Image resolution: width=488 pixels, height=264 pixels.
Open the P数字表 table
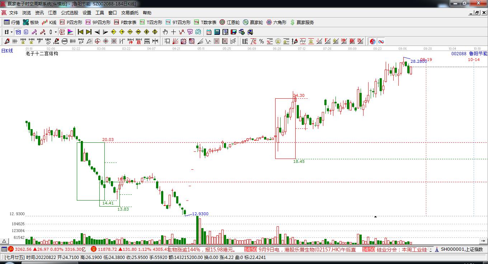point(125,22)
